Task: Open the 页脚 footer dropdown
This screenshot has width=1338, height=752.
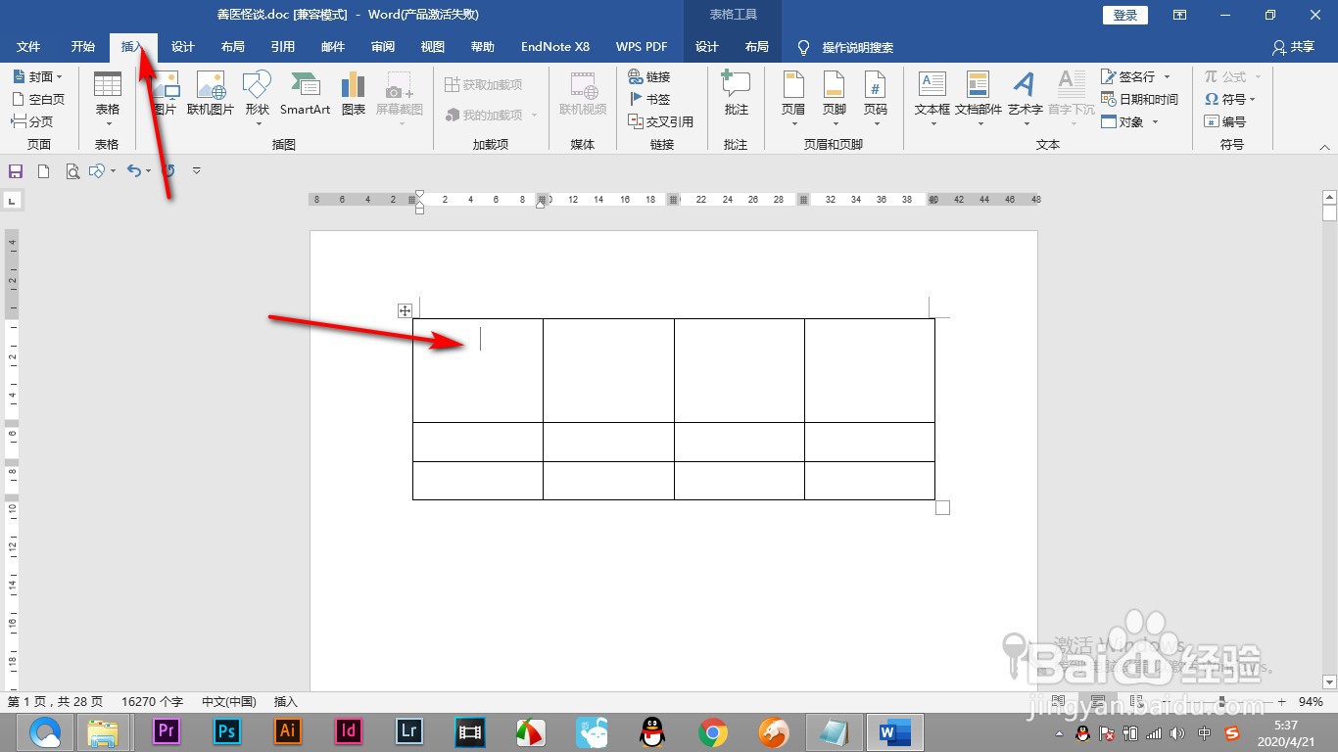Action: coord(835,98)
